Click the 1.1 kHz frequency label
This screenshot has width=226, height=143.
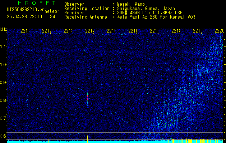point(3,47)
